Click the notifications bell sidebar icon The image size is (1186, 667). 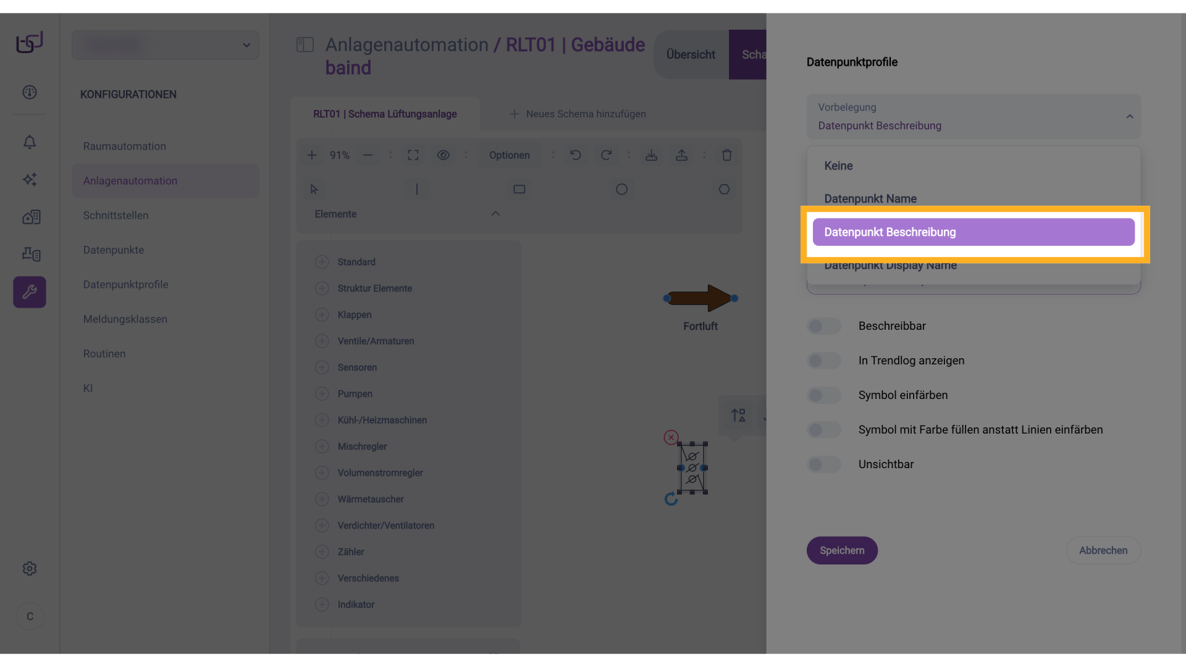tap(30, 142)
